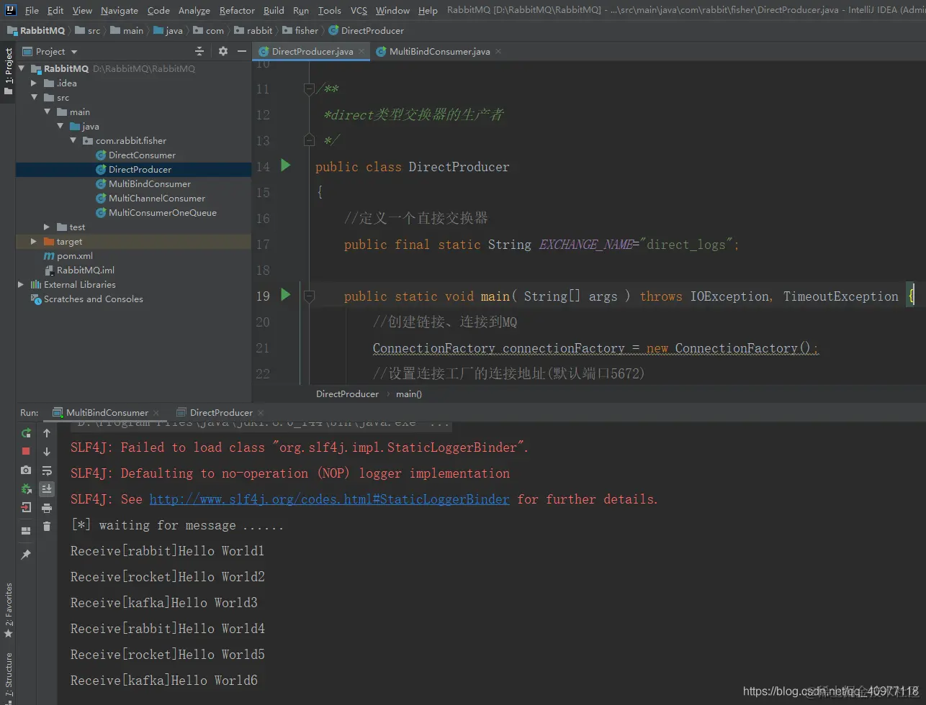
Task: Expand External Libraries node
Action: coord(21,284)
